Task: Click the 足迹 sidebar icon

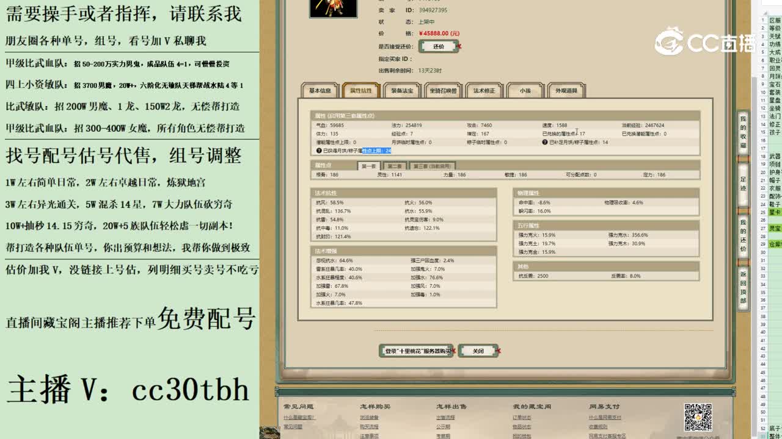Action: (744, 184)
